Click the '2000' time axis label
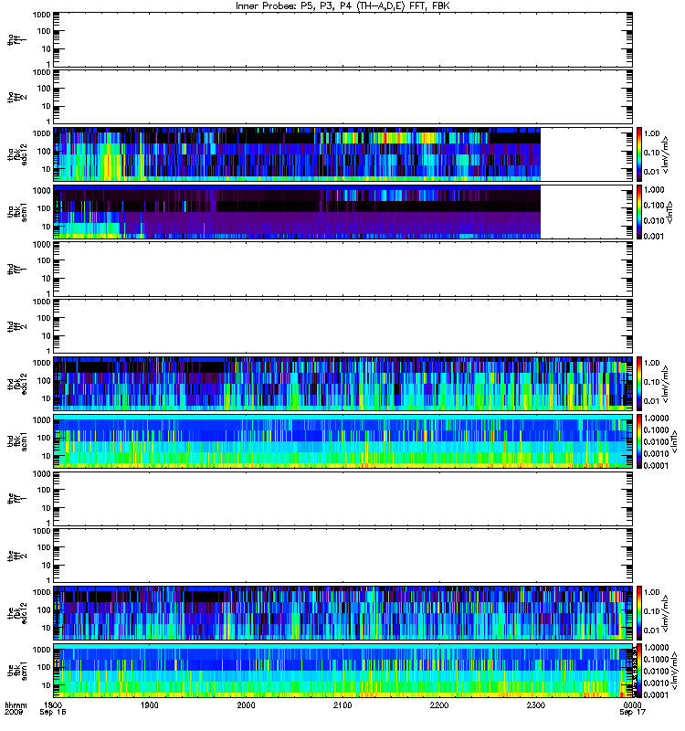Image resolution: width=685 pixels, height=731 pixels. click(x=246, y=705)
